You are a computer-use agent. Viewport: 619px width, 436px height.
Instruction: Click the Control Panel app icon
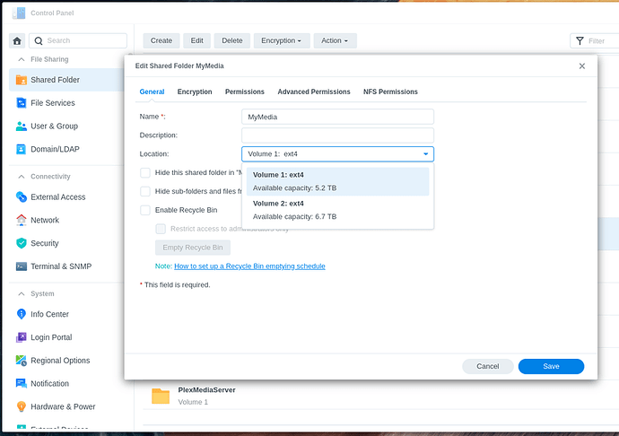coord(19,13)
